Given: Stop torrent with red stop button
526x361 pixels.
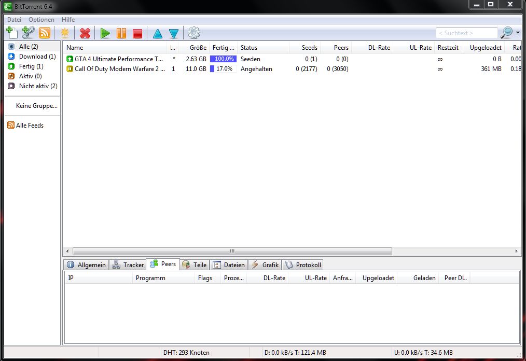Looking at the screenshot, I should click(137, 33).
